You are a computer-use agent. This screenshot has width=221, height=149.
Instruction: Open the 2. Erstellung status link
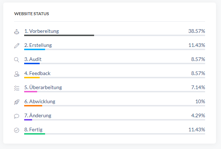(x=38, y=45)
